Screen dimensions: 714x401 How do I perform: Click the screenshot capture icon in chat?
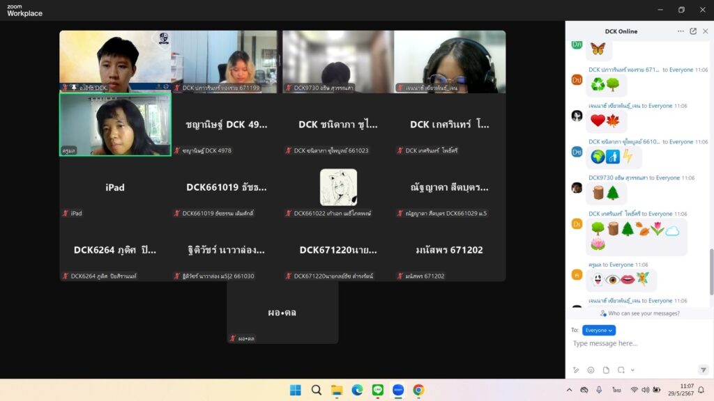click(621, 370)
